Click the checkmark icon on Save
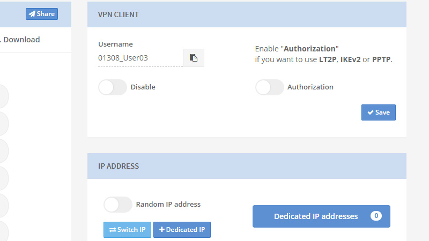Image resolution: width=429 pixels, height=241 pixels. point(370,112)
